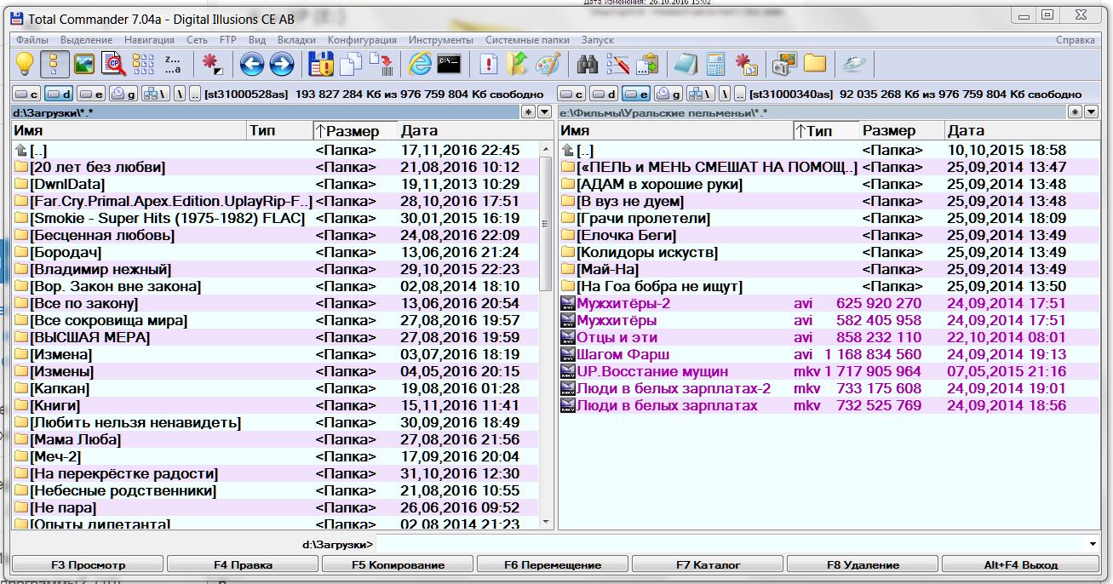1113x584 pixels.
Task: Open the Инструменты menu
Action: [440, 40]
